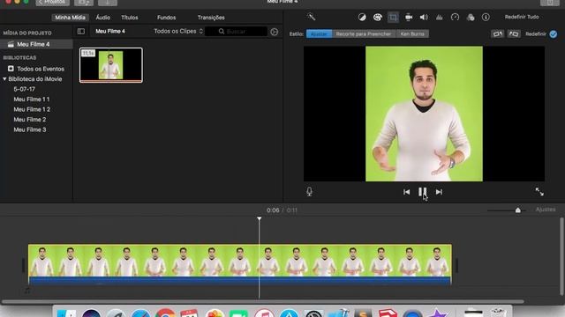The height and width of the screenshot is (317, 565).
Task: Click the voiceover microphone icon
Action: click(309, 192)
